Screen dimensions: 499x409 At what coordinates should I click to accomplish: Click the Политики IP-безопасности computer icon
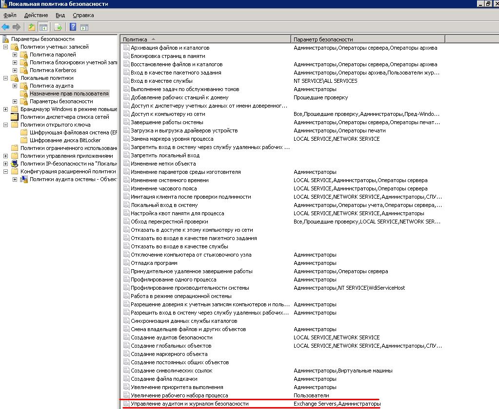point(15,164)
